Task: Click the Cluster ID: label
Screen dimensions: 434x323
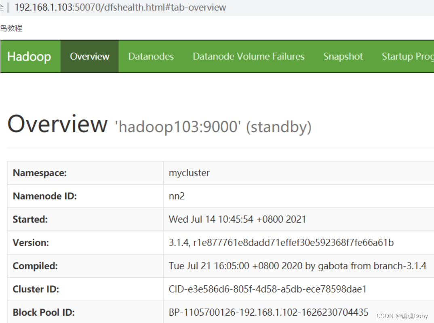Action: pos(36,289)
